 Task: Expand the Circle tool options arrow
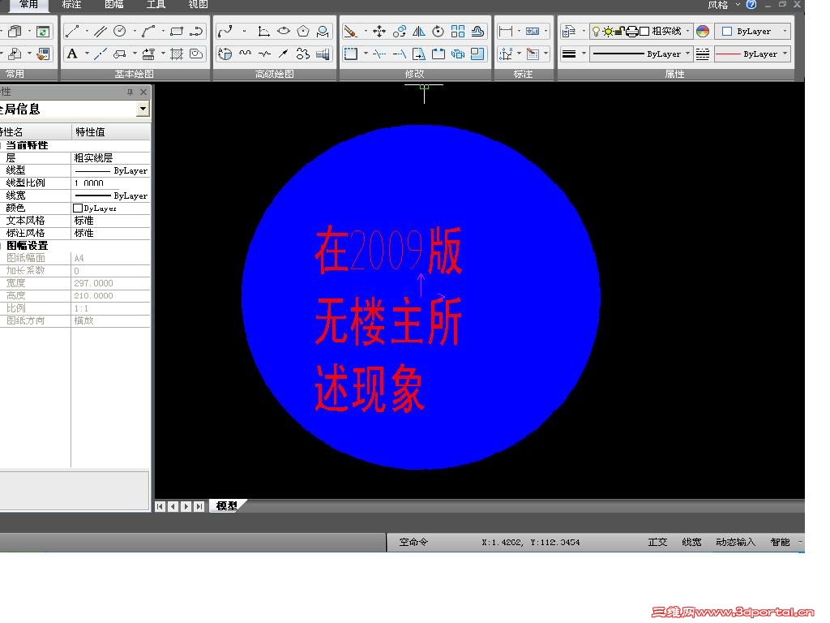point(135,32)
